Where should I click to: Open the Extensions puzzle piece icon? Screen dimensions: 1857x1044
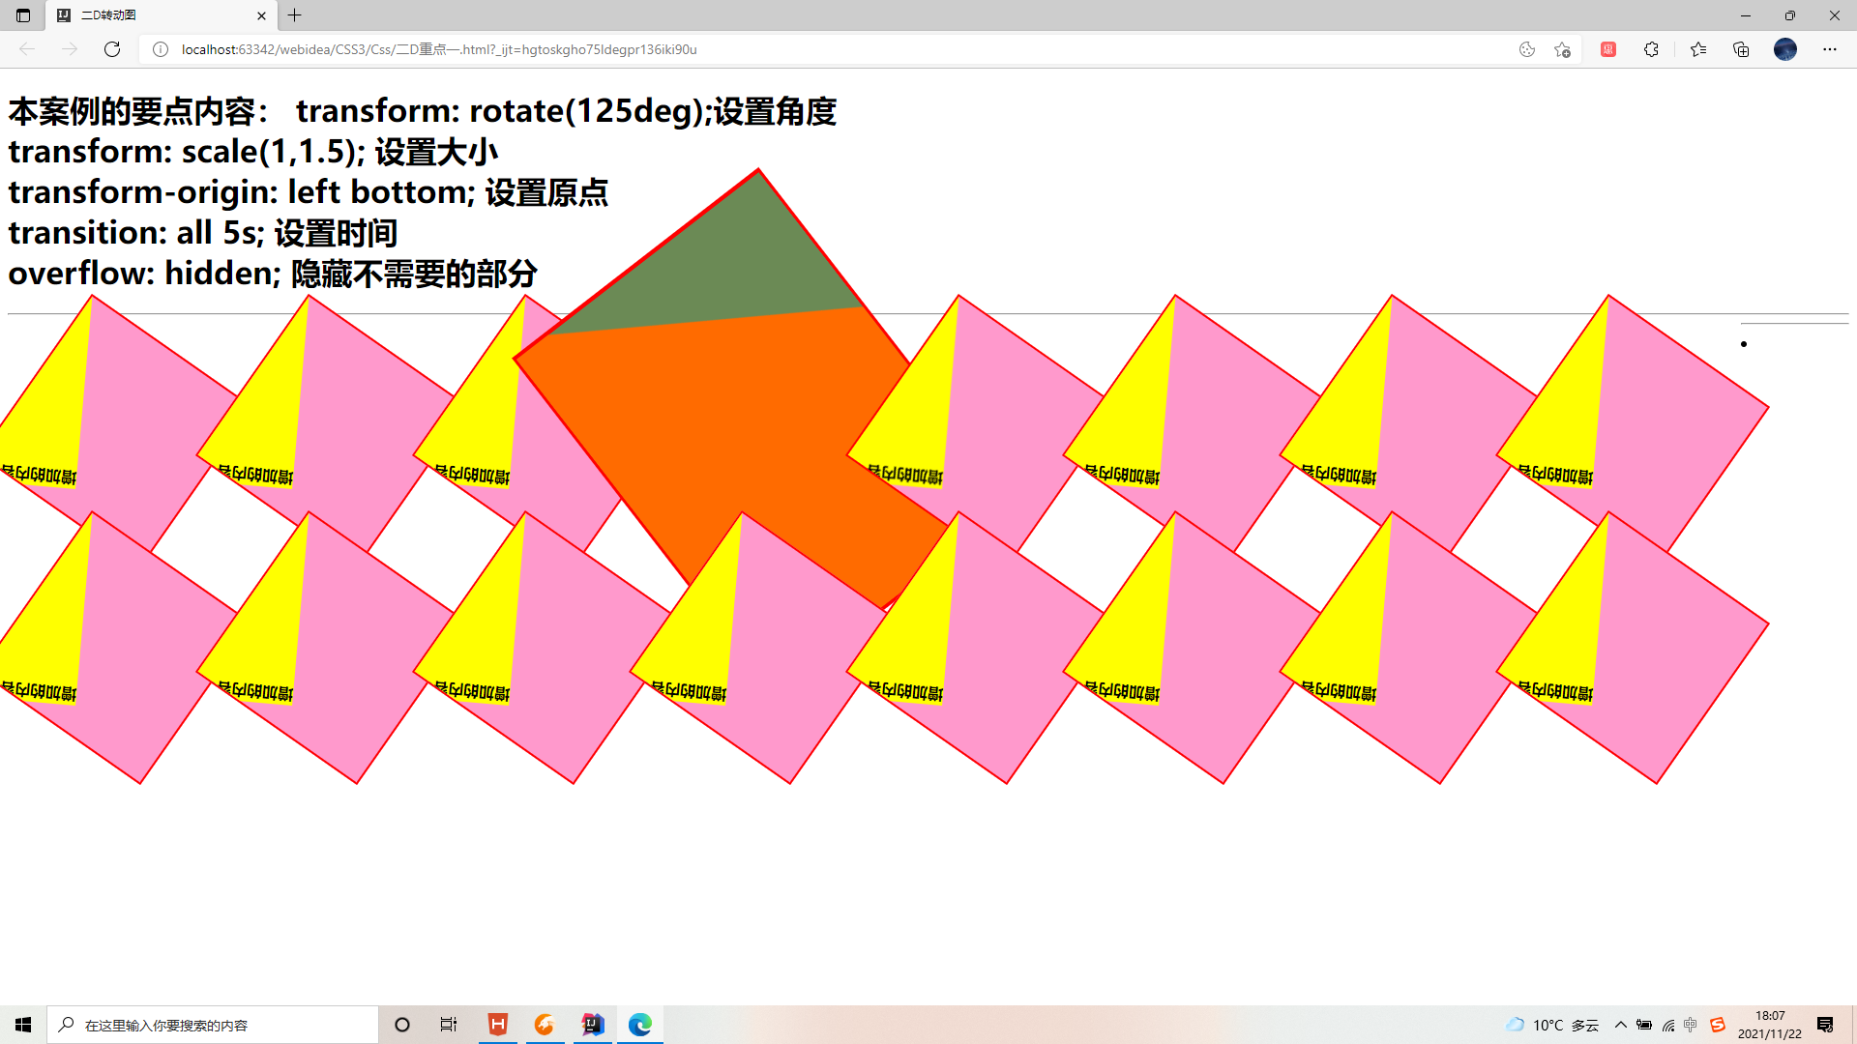tap(1652, 49)
